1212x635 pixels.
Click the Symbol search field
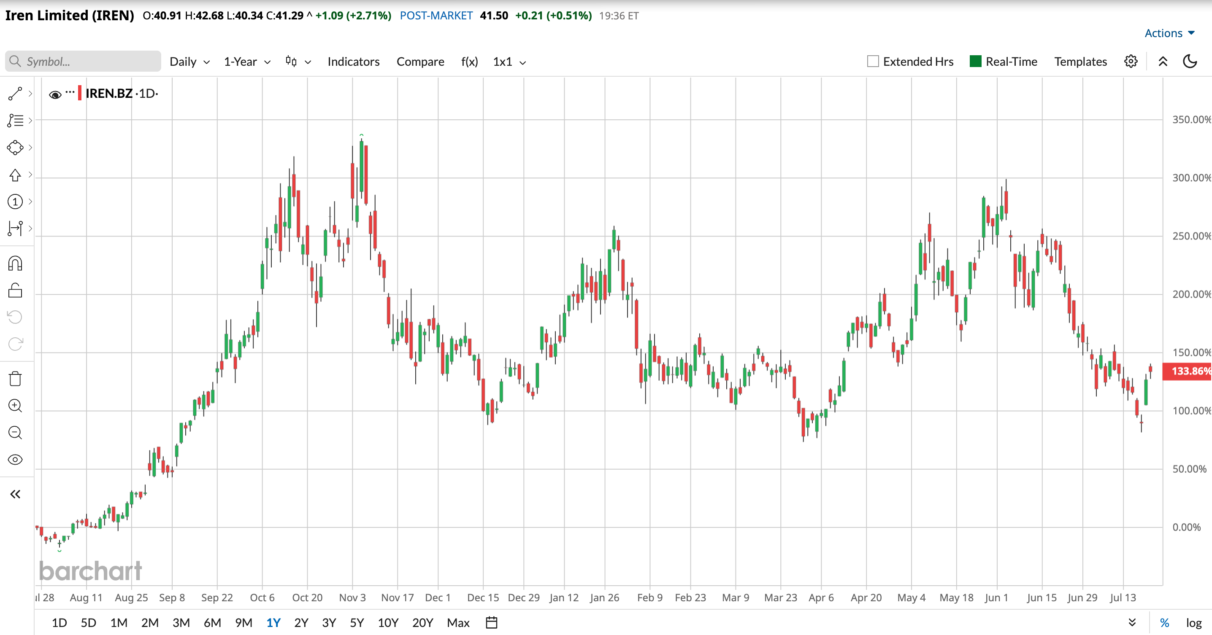(x=83, y=62)
